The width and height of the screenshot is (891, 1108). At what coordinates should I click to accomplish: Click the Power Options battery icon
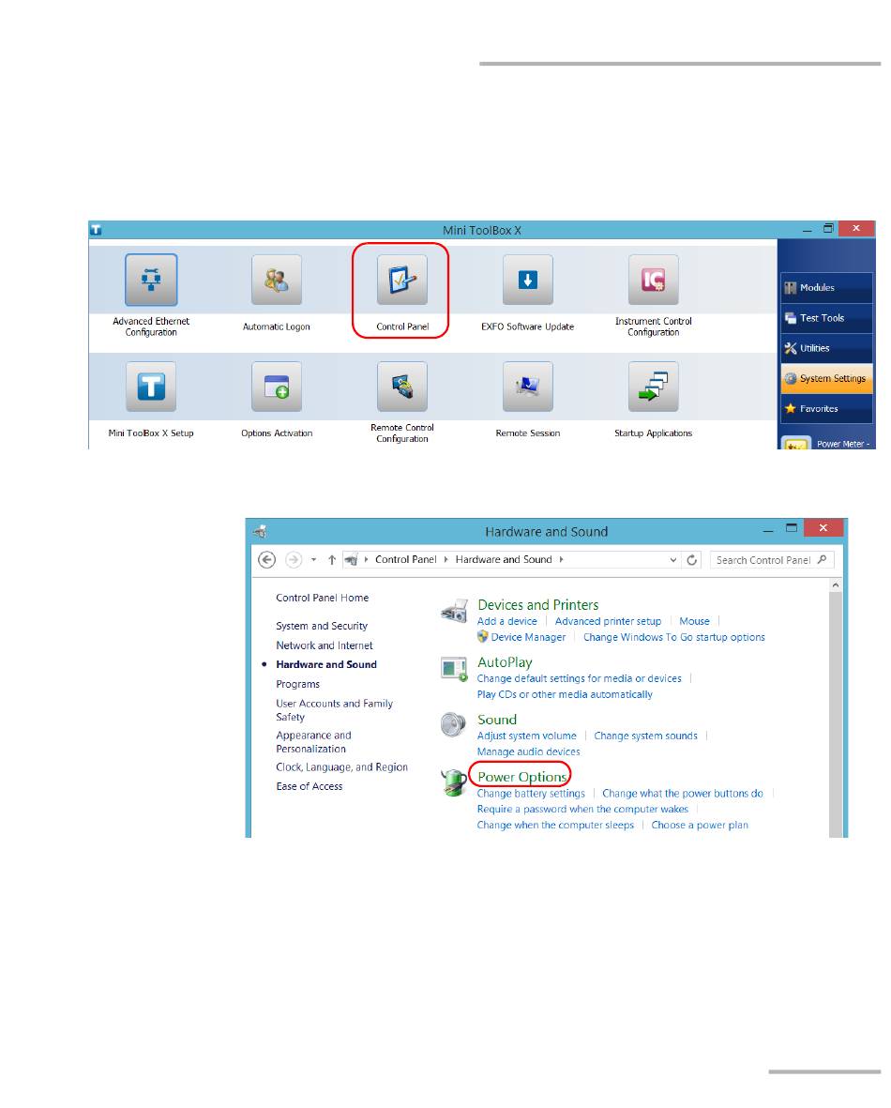coord(452,783)
